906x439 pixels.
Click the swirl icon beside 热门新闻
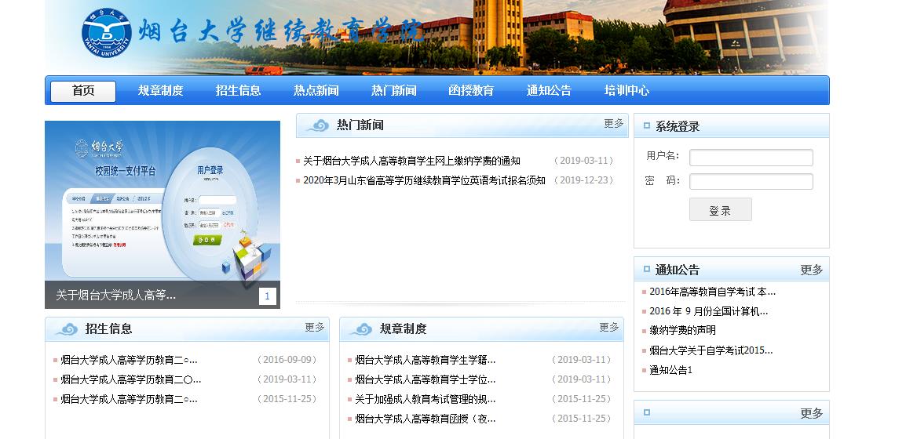tap(318, 125)
